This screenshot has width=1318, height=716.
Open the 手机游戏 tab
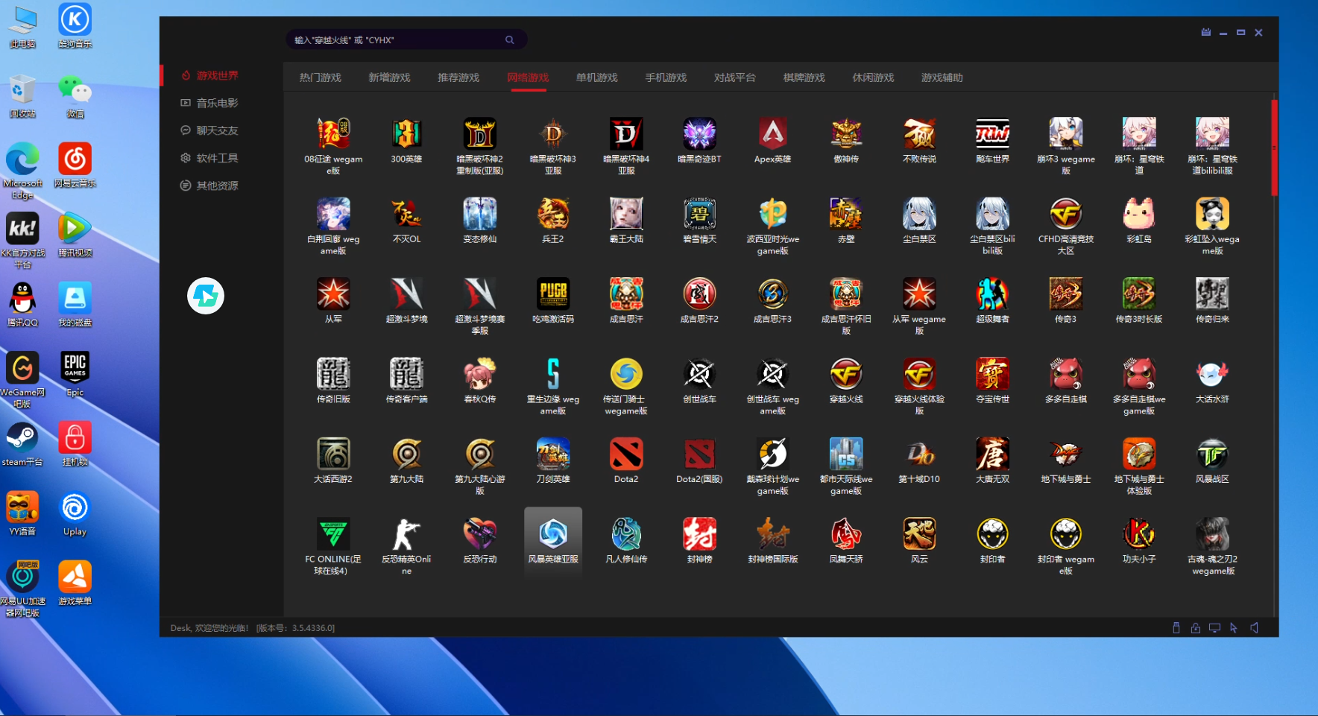(666, 77)
